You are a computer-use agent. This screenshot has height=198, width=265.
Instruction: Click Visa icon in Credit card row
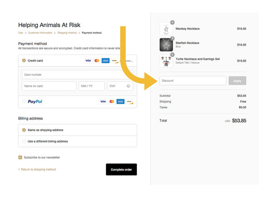pyautogui.click(x=88, y=61)
